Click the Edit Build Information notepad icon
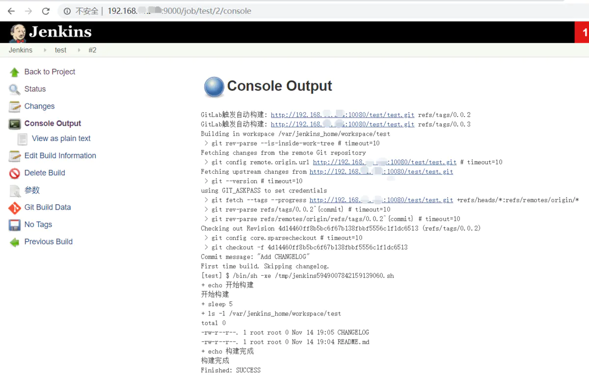This screenshot has width=589, height=381. point(15,156)
